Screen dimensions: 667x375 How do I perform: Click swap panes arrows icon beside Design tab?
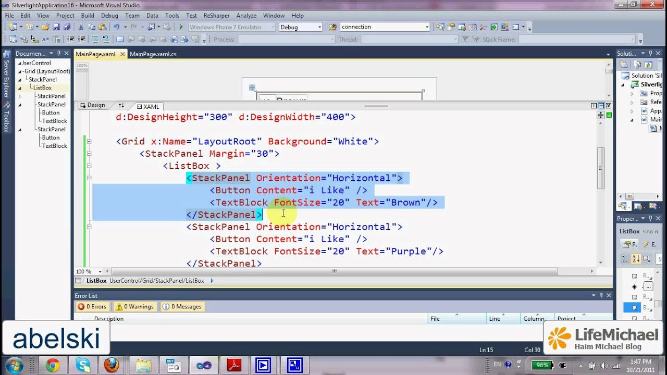pyautogui.click(x=121, y=105)
